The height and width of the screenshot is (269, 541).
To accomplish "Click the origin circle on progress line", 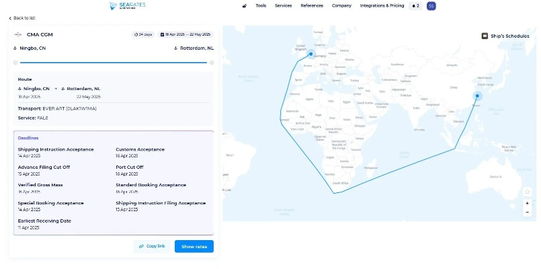I will coord(15,63).
